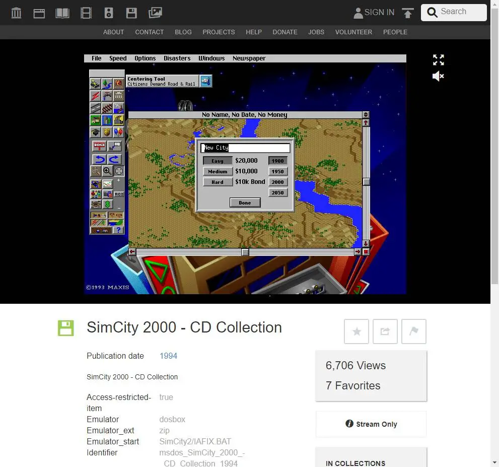This screenshot has height=467, width=499.
Task: Choose Hard difficulty
Action: point(218,182)
